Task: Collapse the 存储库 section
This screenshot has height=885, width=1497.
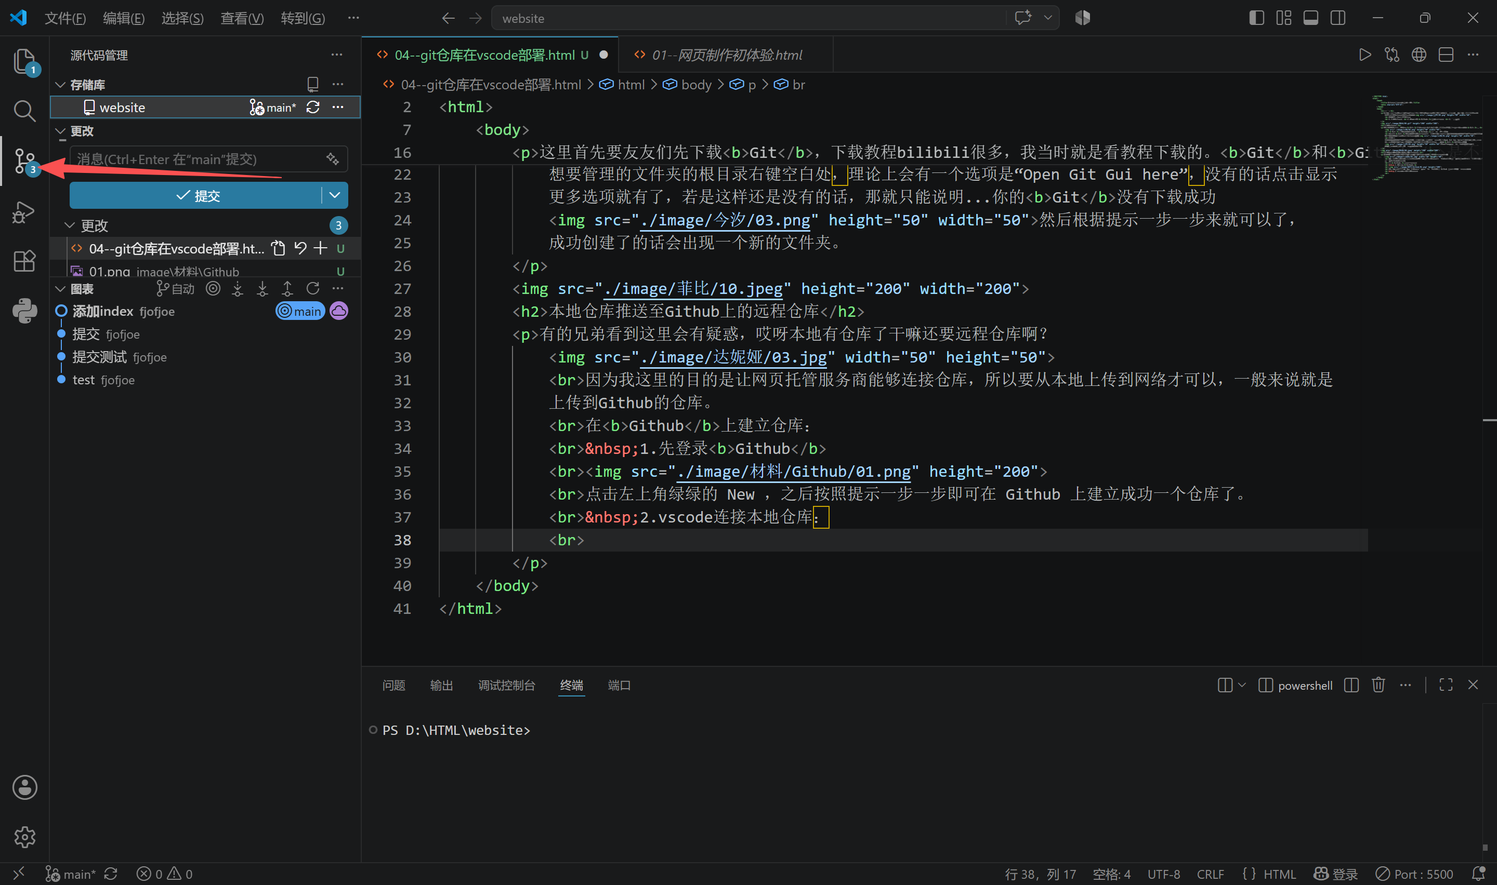Action: (60, 85)
